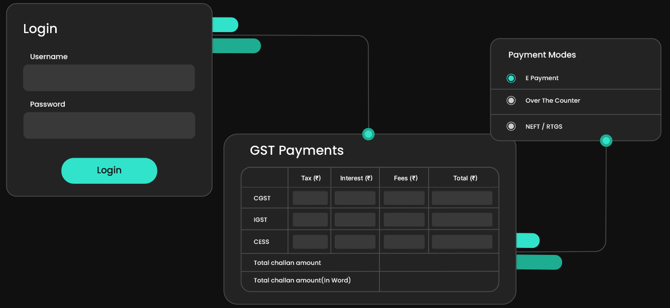The width and height of the screenshot is (670, 308).
Task: Click the CESS Tax input cell
Action: [x=310, y=241]
